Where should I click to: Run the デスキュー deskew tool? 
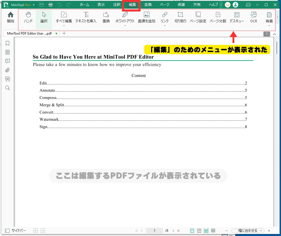[237, 17]
